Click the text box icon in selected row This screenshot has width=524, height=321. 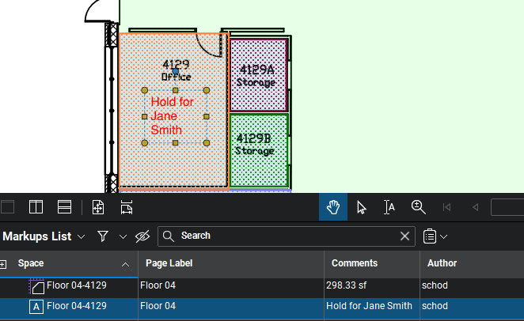(36, 307)
